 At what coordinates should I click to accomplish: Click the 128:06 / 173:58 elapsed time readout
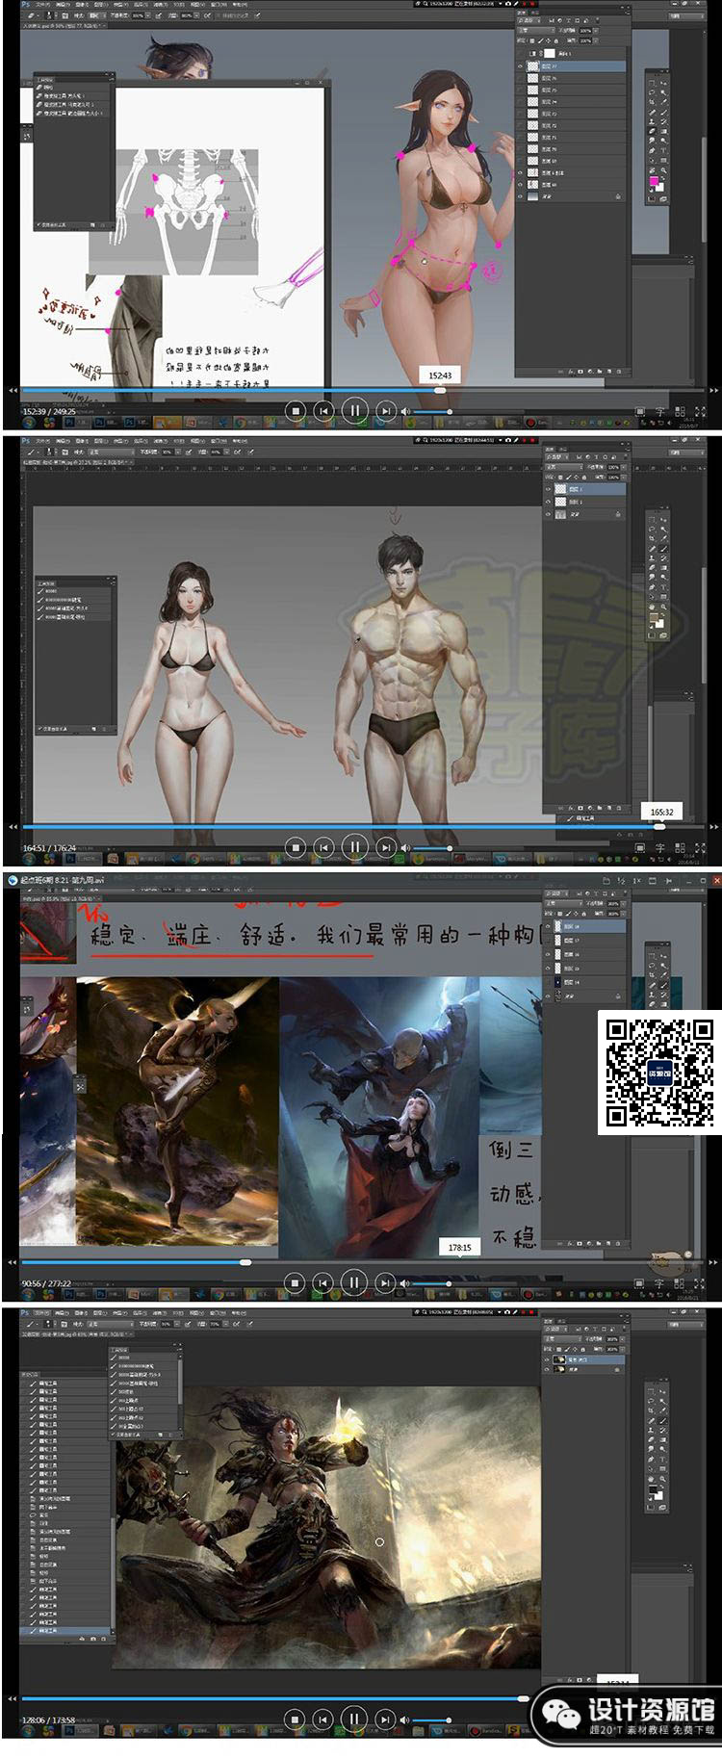coord(48,1720)
